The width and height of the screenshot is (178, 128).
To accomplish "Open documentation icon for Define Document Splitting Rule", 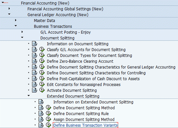I will [x=41, y=113].
